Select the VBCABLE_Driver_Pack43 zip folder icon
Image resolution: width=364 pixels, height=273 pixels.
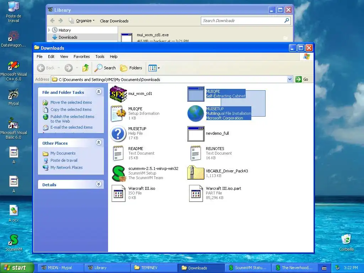tap(196, 173)
